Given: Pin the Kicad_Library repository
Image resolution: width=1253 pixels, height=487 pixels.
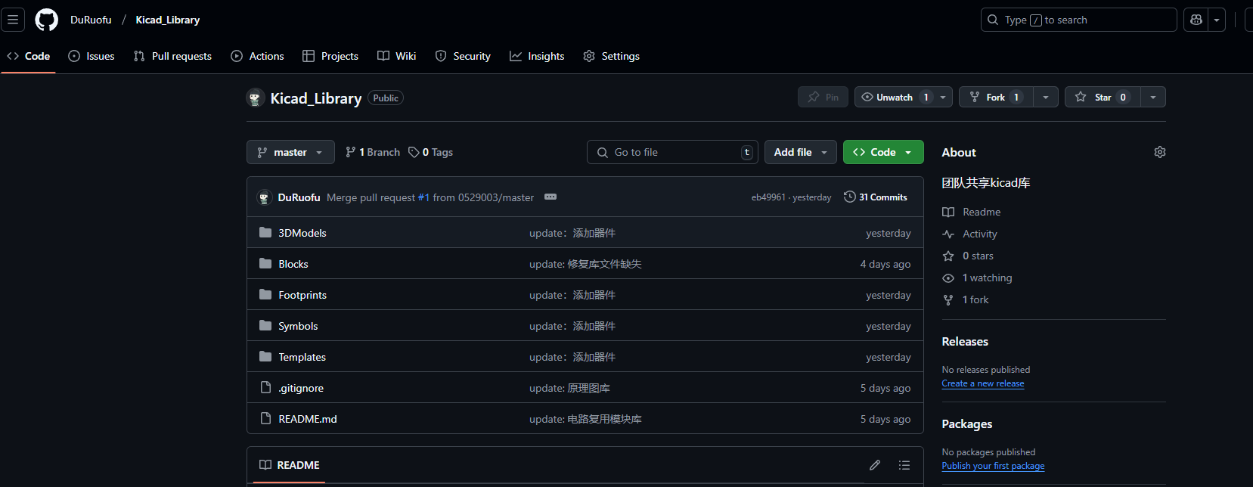Looking at the screenshot, I should click(823, 97).
